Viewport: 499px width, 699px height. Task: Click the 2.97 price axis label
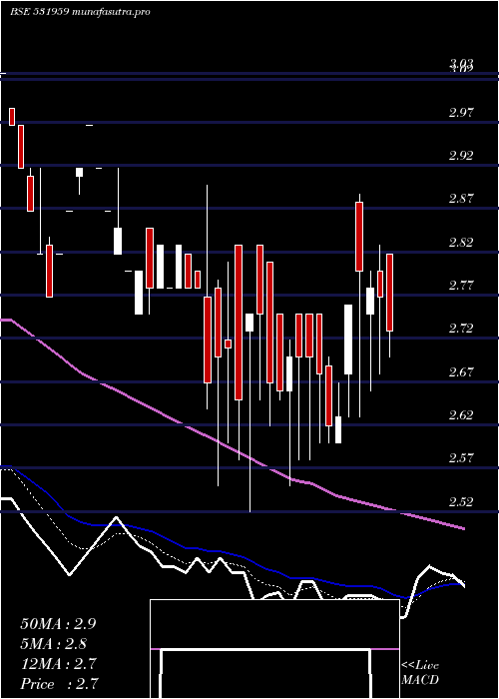(461, 112)
